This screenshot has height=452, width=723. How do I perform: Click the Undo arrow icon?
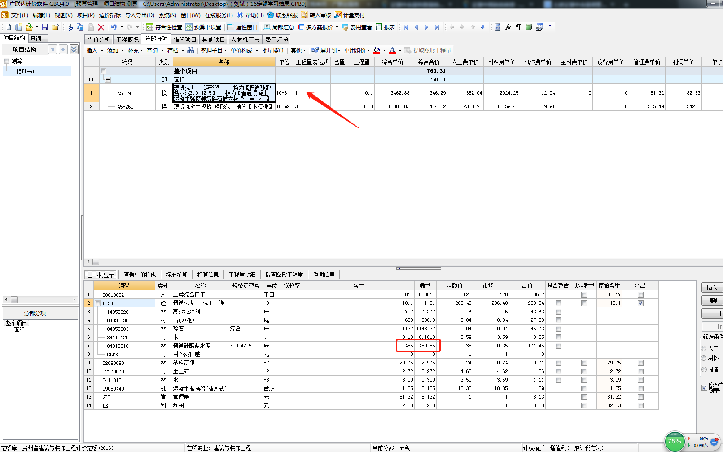tap(114, 27)
